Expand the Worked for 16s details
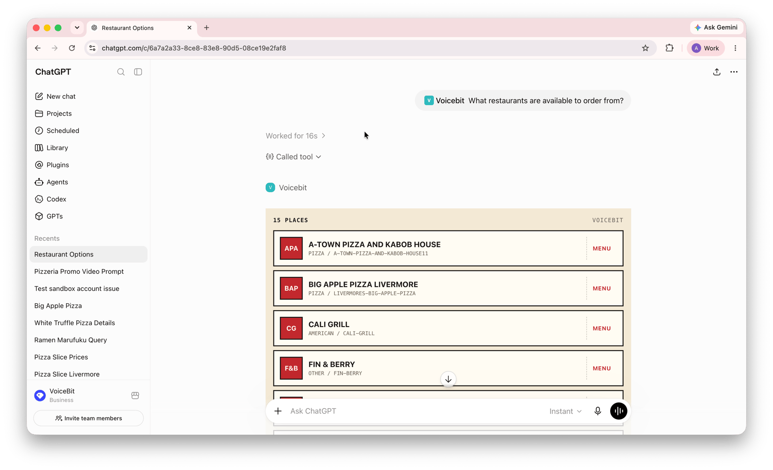The width and height of the screenshot is (773, 470). [296, 136]
